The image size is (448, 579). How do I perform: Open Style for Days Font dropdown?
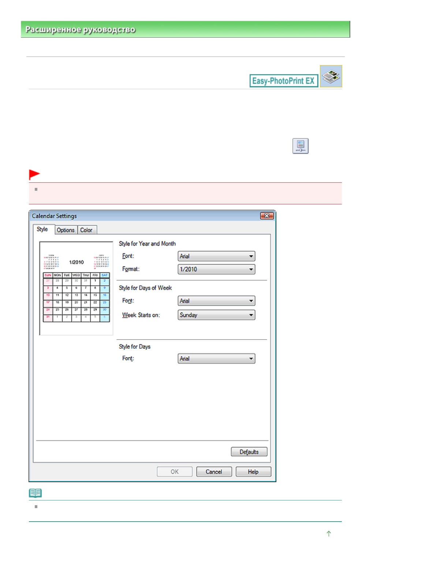pyautogui.click(x=216, y=359)
